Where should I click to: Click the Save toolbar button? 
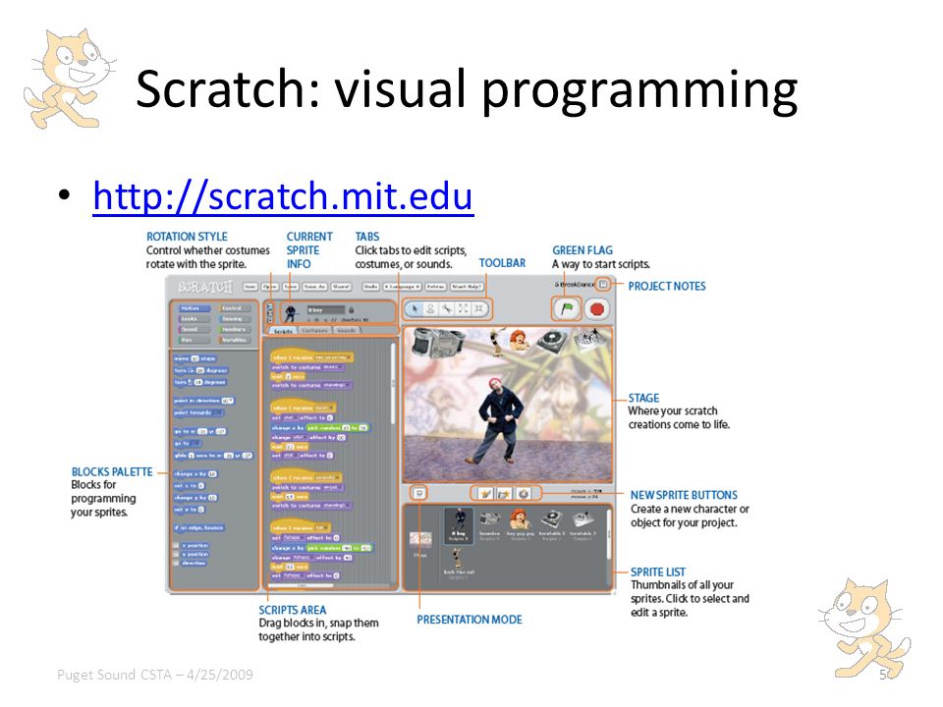click(291, 287)
